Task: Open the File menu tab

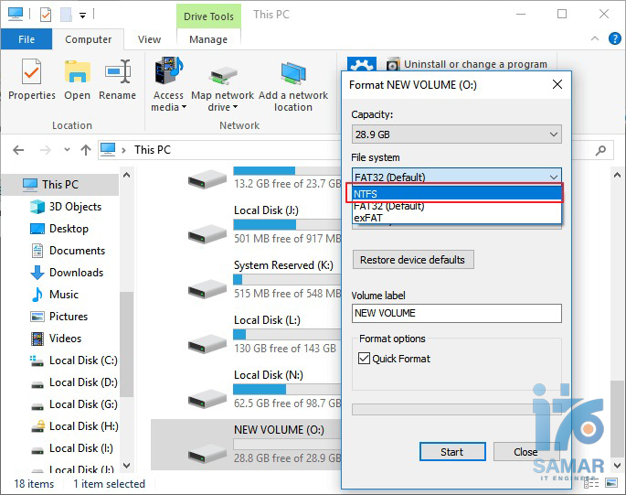Action: coord(27,39)
